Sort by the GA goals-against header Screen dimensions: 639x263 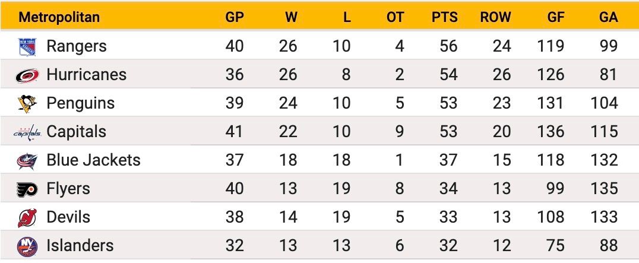(609, 17)
